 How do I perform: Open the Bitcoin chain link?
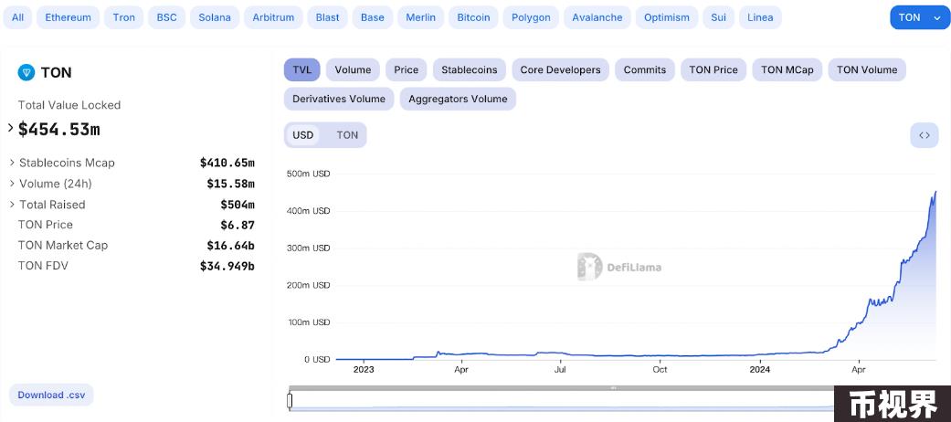coord(473,17)
